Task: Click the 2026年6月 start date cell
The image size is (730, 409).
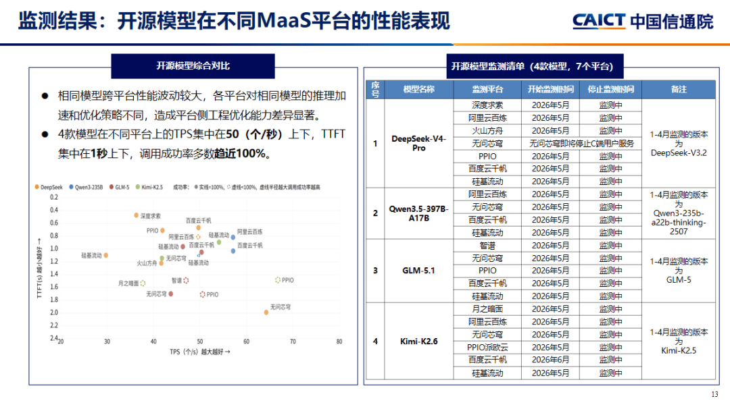Action: 550,360
